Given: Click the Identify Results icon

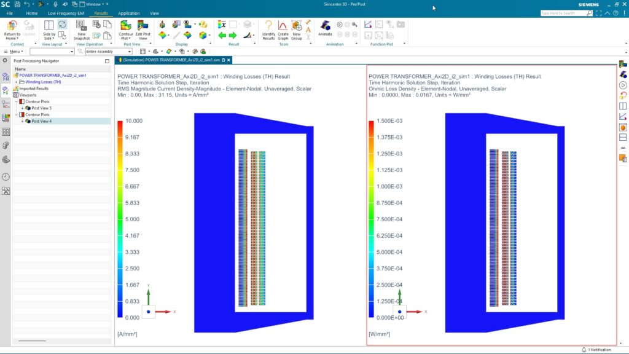Looking at the screenshot, I should coord(268,28).
